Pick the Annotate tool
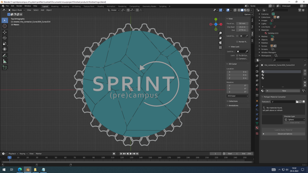This screenshot has width=308, height=173. (5, 56)
